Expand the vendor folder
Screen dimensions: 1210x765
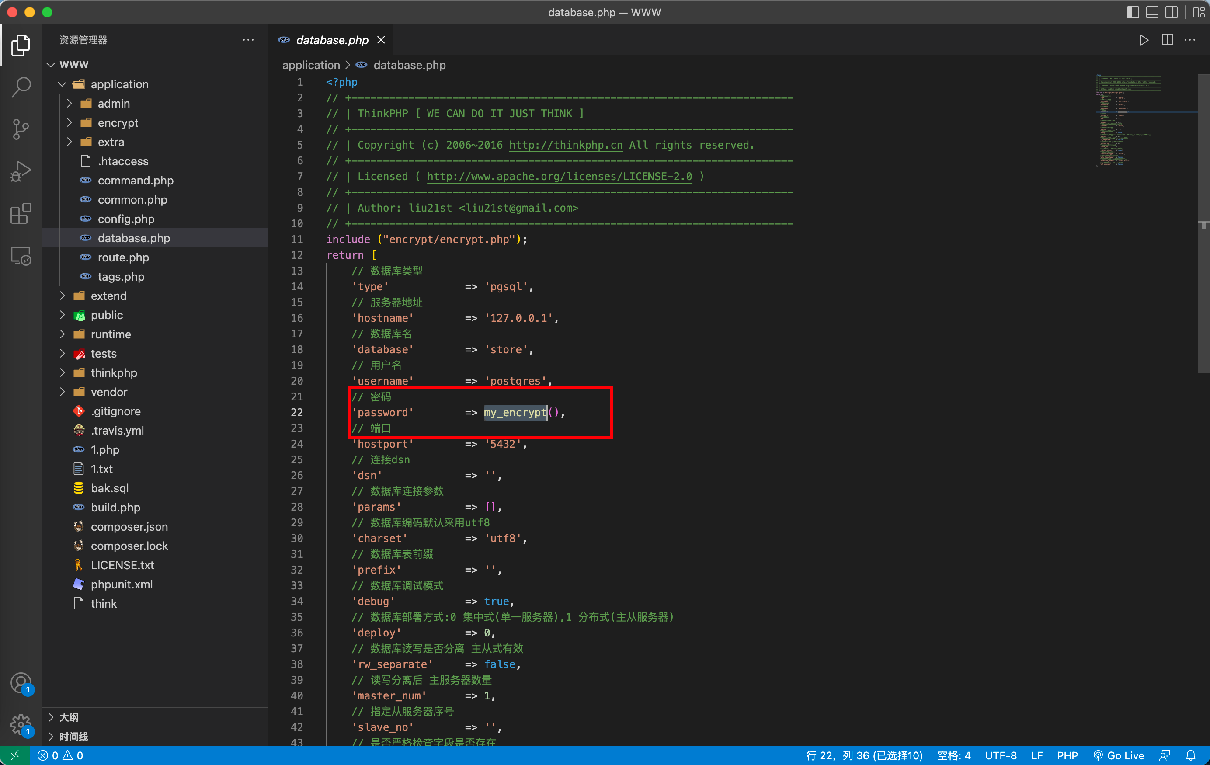[63, 392]
